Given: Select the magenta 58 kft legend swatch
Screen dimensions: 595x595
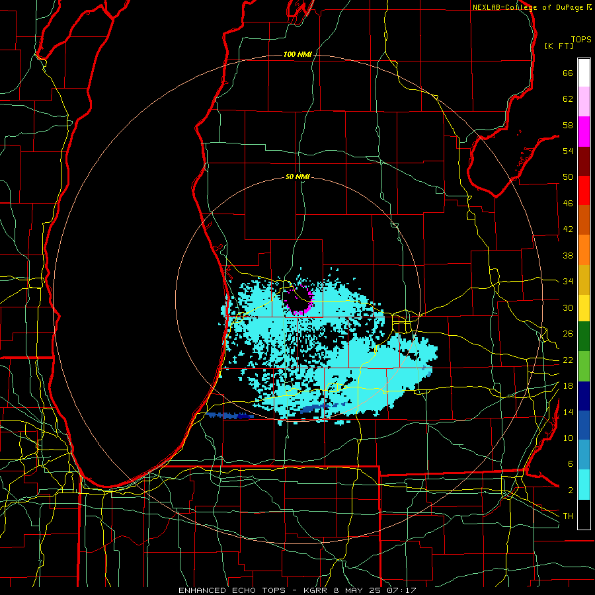Looking at the screenshot, I should (584, 132).
